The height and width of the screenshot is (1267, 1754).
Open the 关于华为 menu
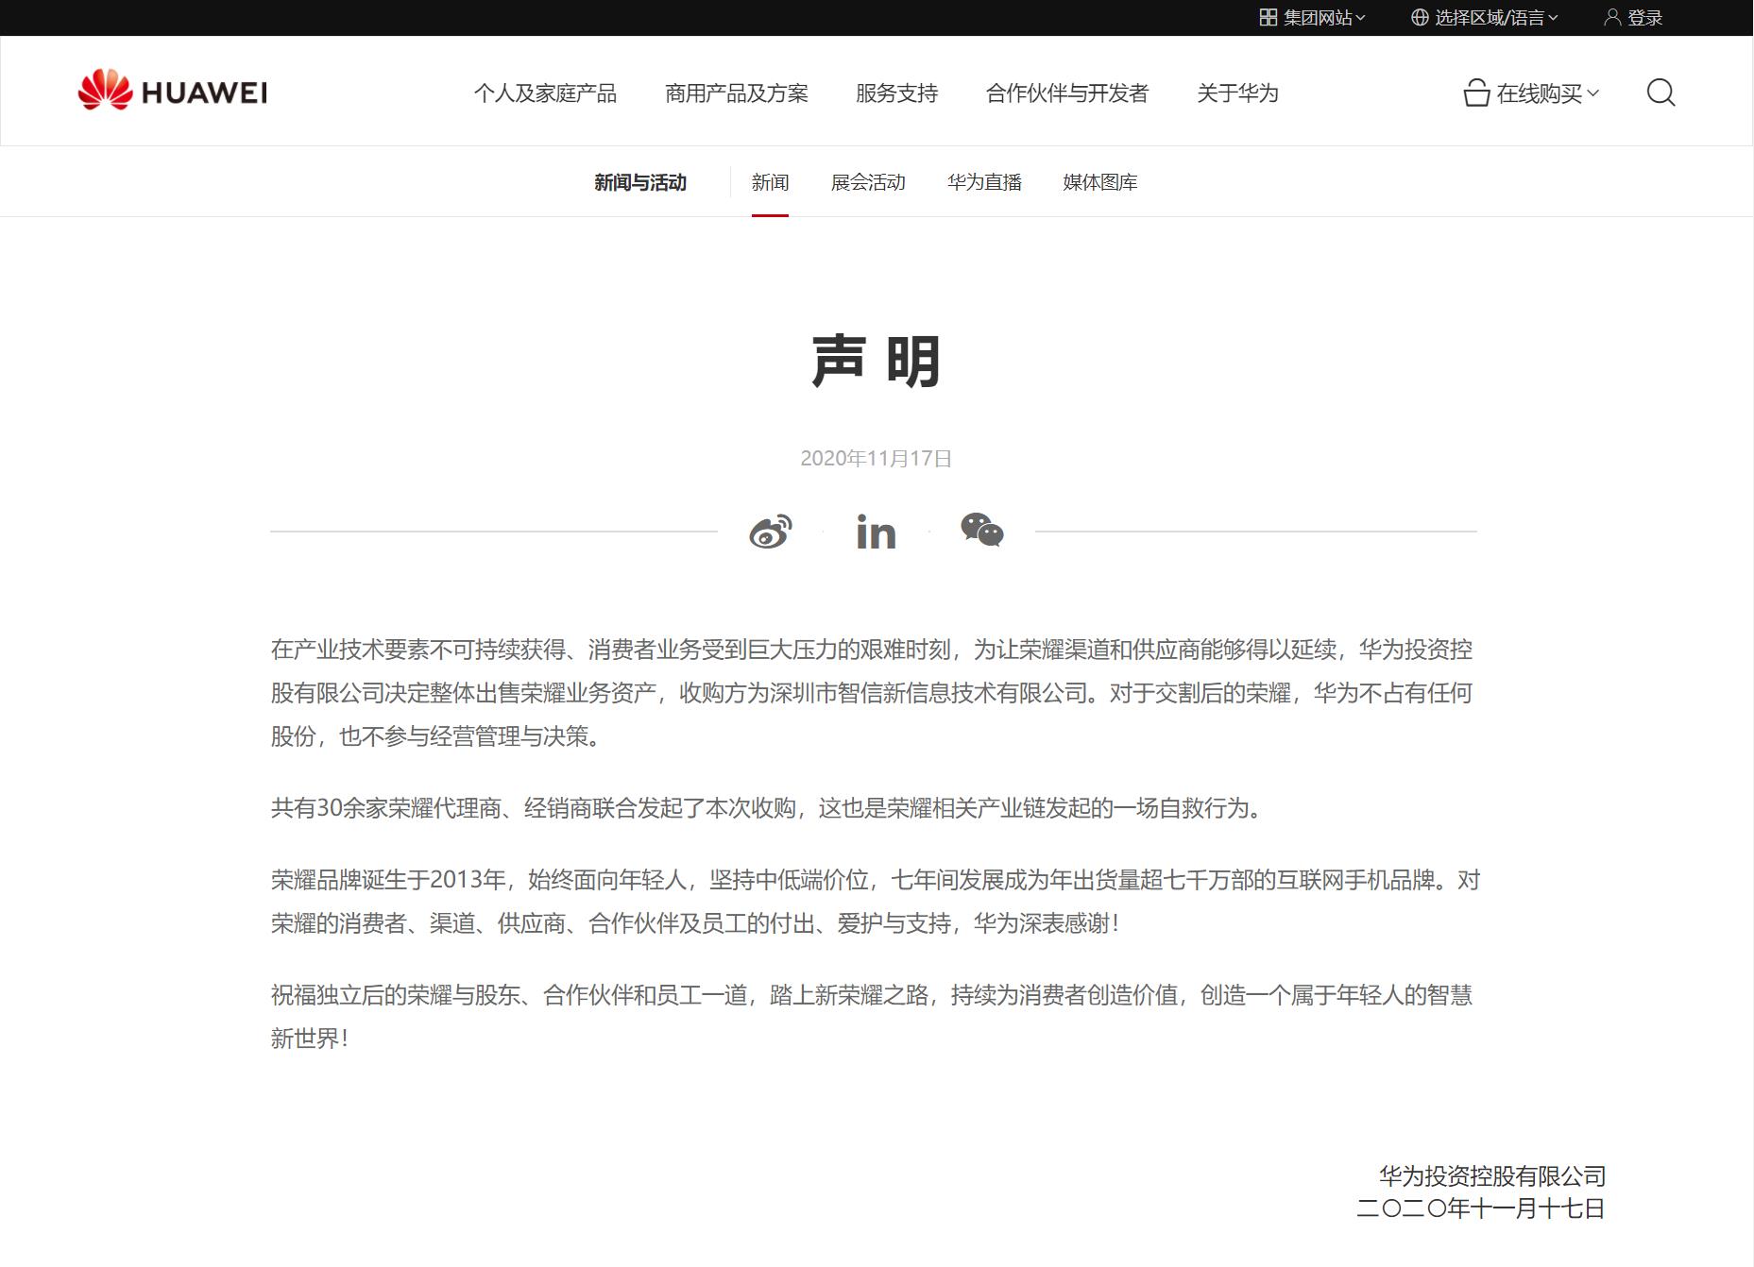coord(1237,93)
